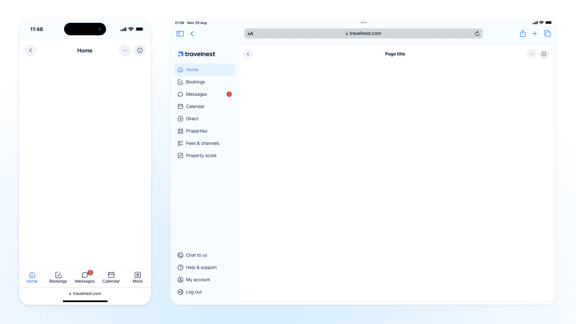
Task: Tap the info icon in mobile Home header
Action: pyautogui.click(x=140, y=50)
